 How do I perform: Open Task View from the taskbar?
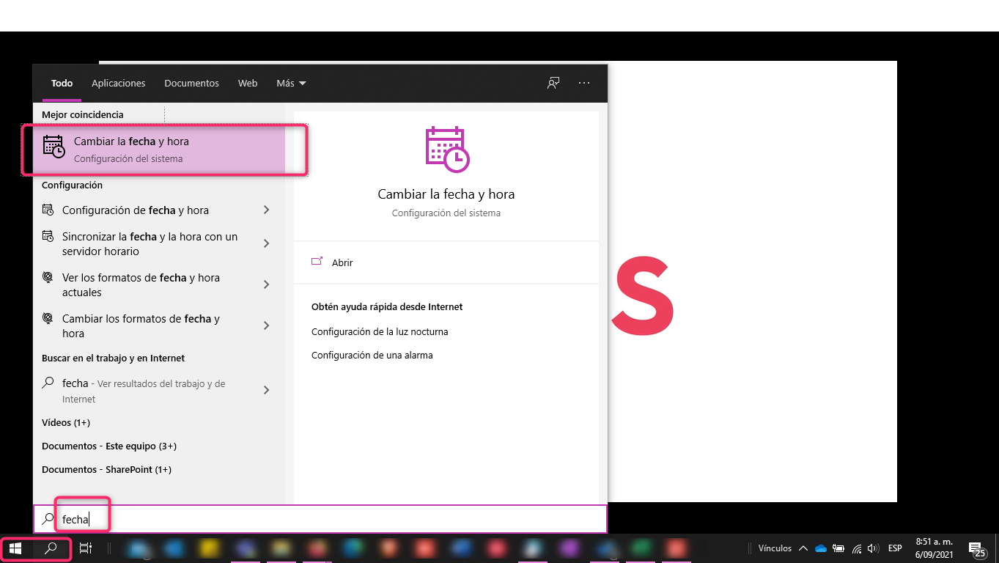tap(86, 548)
